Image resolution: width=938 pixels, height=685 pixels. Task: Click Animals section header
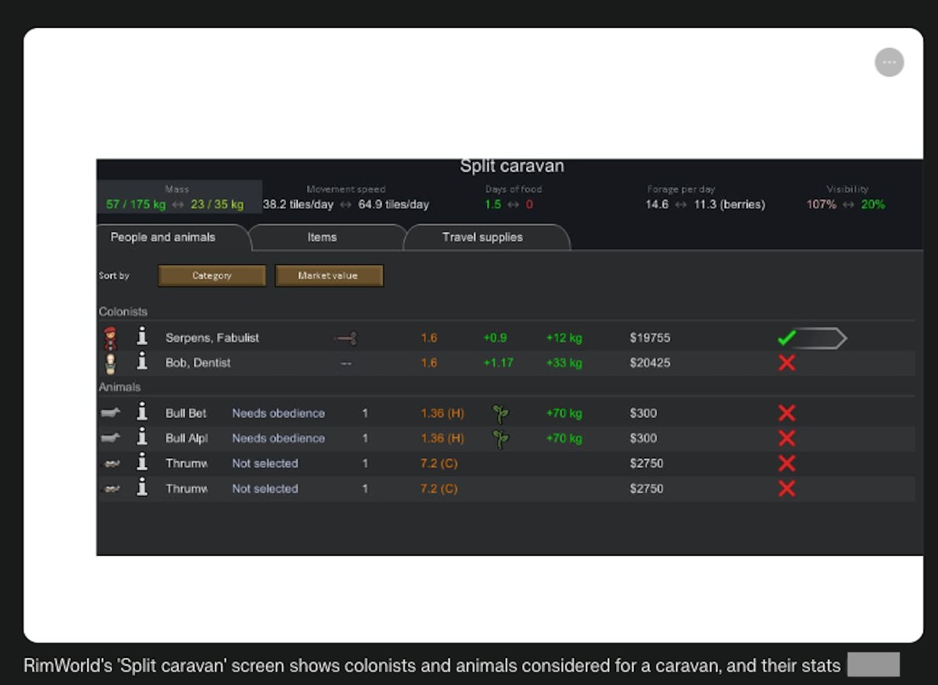point(120,387)
